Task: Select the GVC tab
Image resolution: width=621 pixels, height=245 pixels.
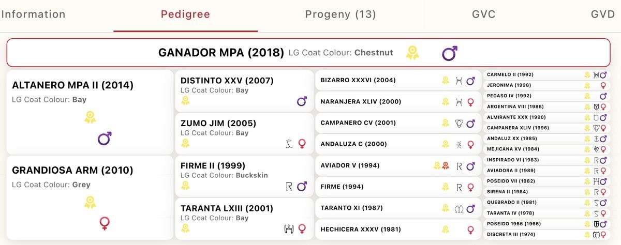Action: pos(484,14)
